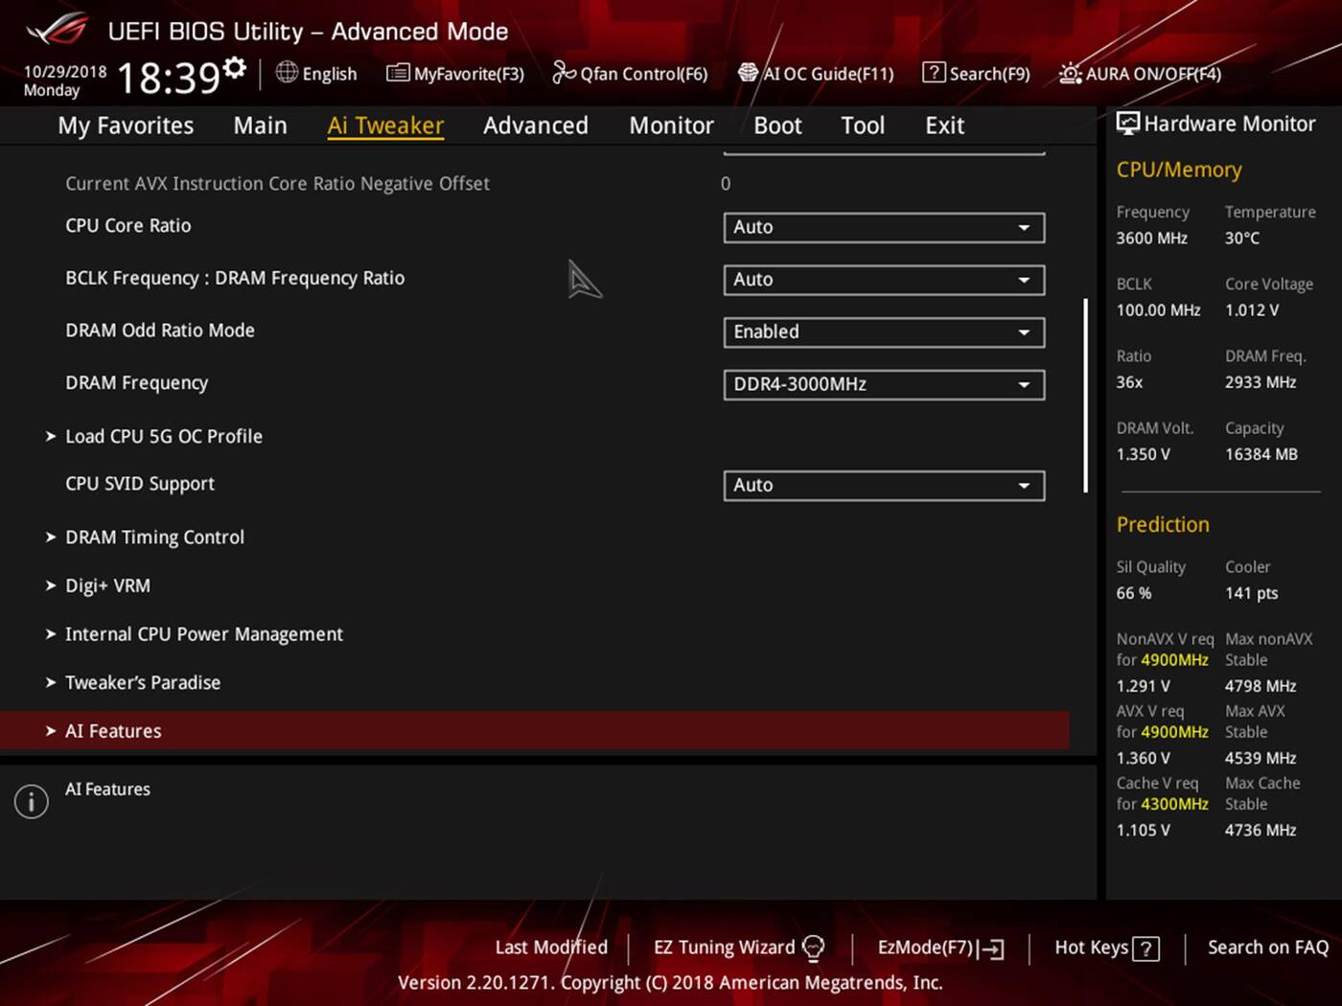Expand DRAM Timing Control submenu
Screen dimensions: 1342x1006
point(154,537)
